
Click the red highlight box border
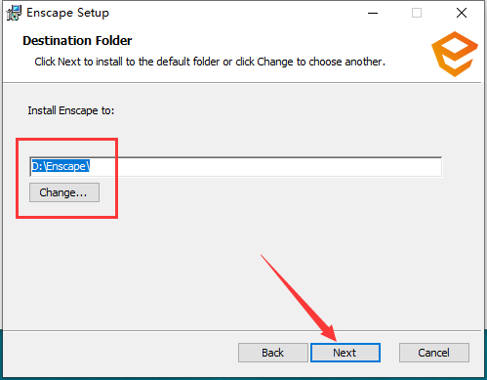point(66,140)
